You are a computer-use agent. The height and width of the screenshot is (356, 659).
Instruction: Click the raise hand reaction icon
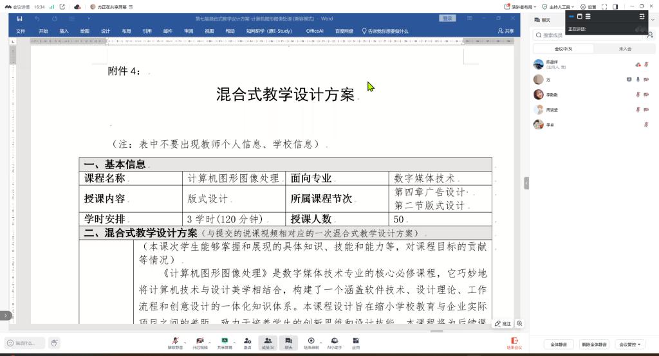point(54,343)
